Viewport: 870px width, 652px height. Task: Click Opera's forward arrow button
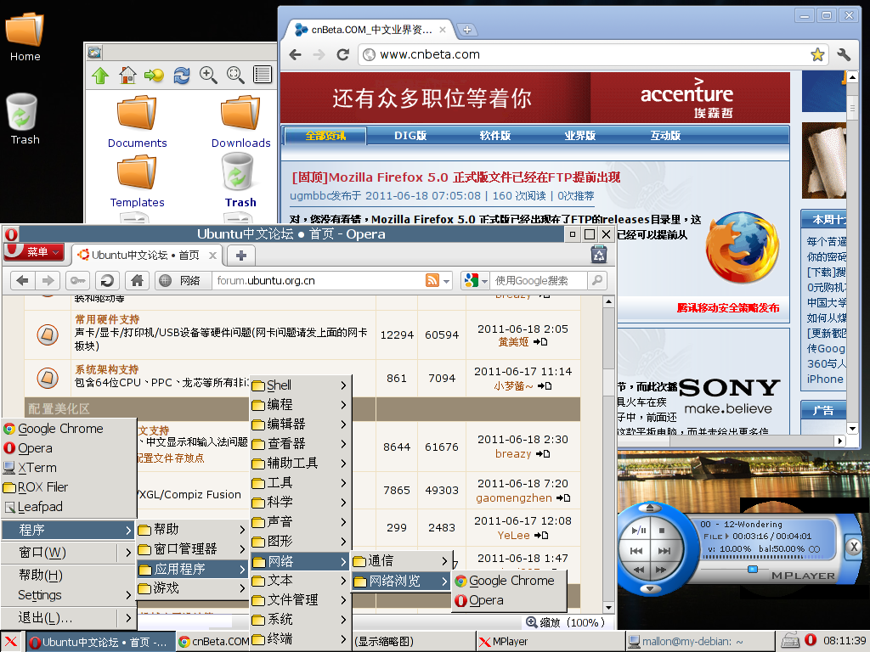[48, 280]
